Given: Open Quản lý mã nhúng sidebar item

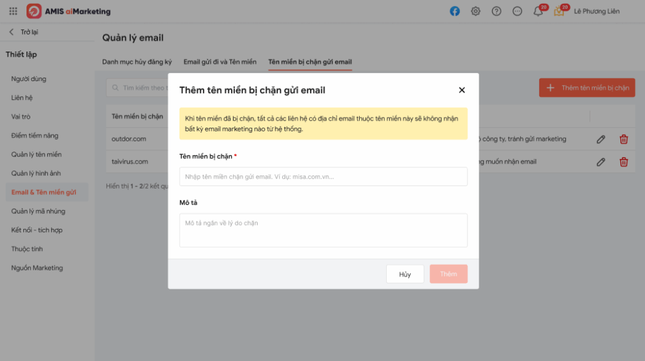Looking at the screenshot, I should coord(38,211).
